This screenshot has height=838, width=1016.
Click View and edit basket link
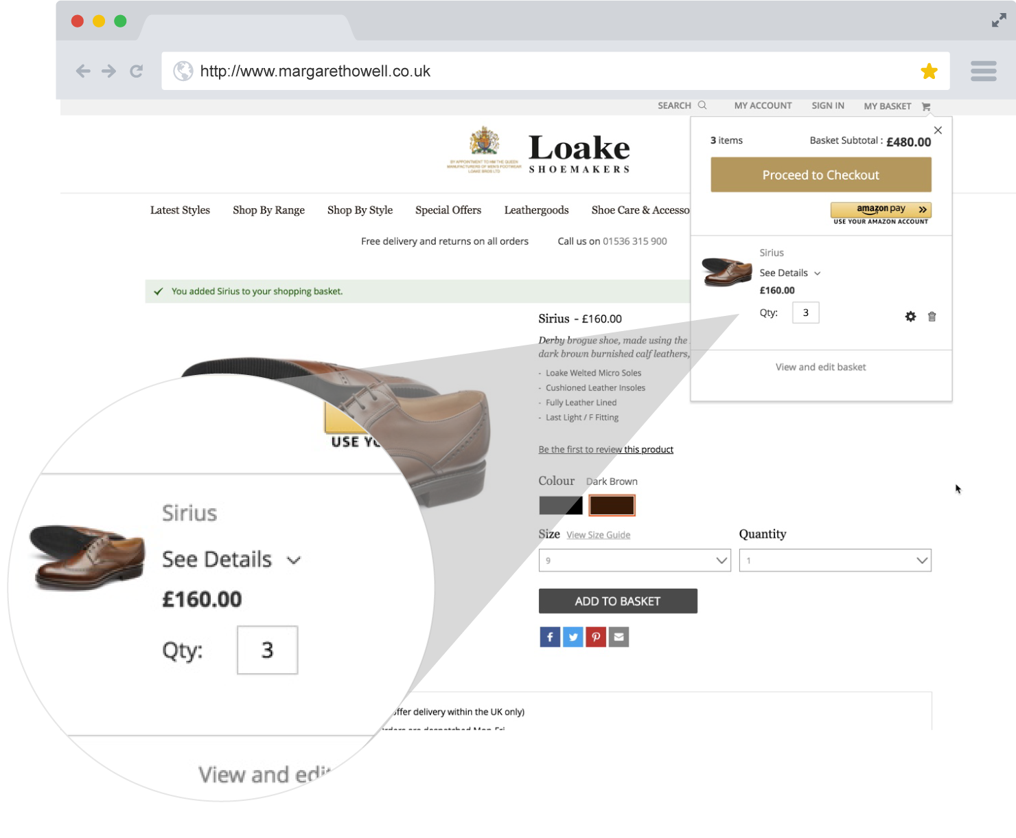(x=820, y=367)
